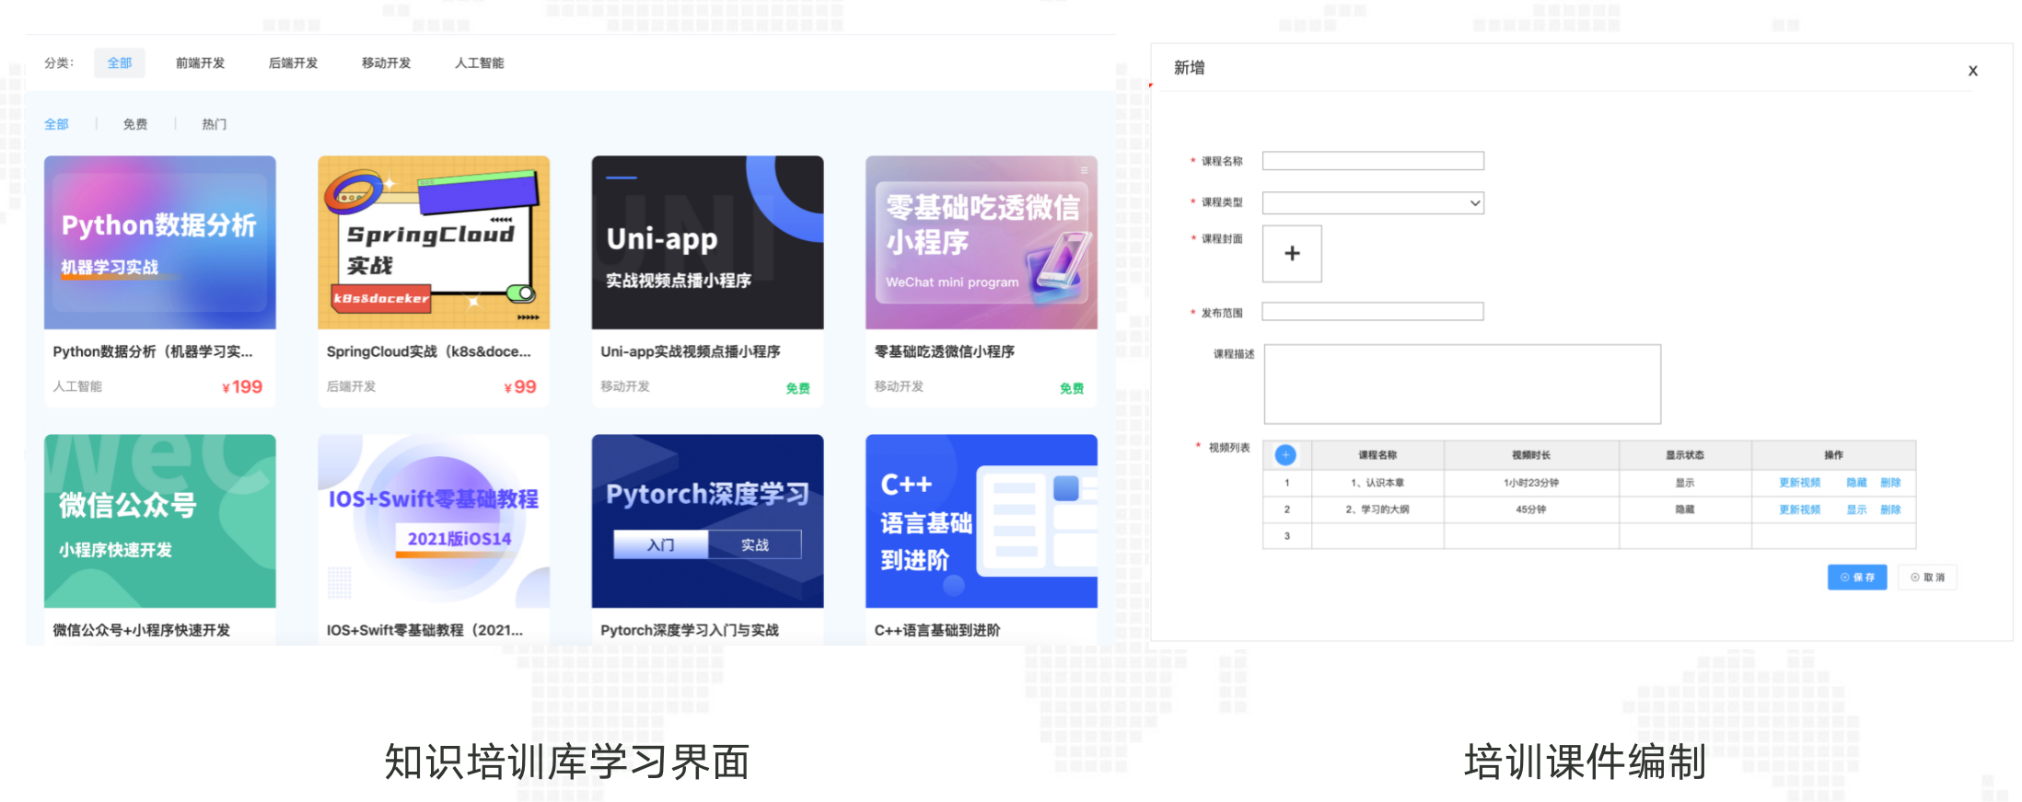Viewport: 2022px width, 802px height.
Task: Select the 移动开发 category
Action: tap(386, 63)
